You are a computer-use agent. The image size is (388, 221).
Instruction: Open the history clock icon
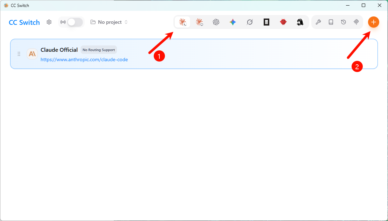pos(344,22)
